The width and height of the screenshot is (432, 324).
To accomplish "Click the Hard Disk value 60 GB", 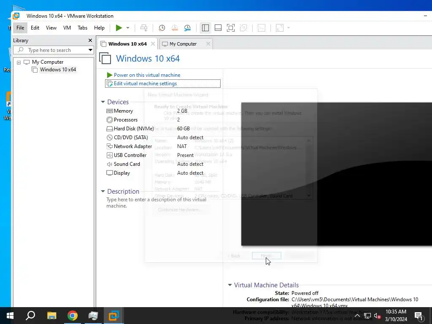I will [183, 129].
